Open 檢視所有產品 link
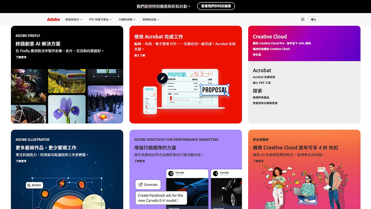This screenshot has height=209, width=371. point(261,98)
